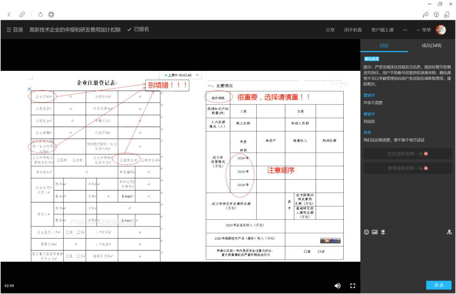Copy the course link with the chain icon
456x294 pixels.
pos(22,14)
